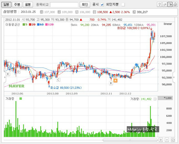179x144 pixels.
Task: Click the 2012.11.01 hover date readout
Action: (13, 20)
